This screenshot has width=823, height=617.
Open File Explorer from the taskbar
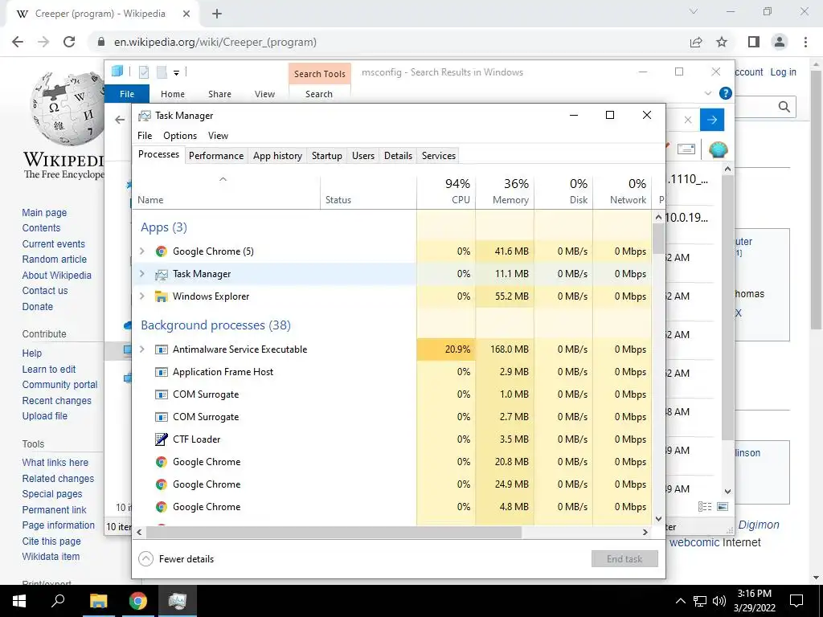98,601
